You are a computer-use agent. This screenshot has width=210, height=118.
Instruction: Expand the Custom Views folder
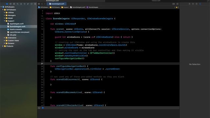click(4, 41)
